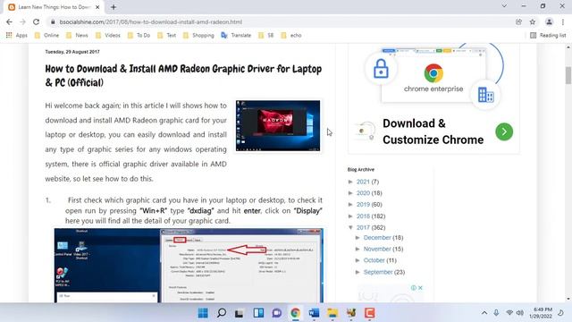Open the echo bookmarks folder

pos(291,36)
